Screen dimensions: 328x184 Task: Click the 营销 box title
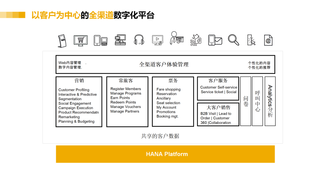click(x=79, y=80)
